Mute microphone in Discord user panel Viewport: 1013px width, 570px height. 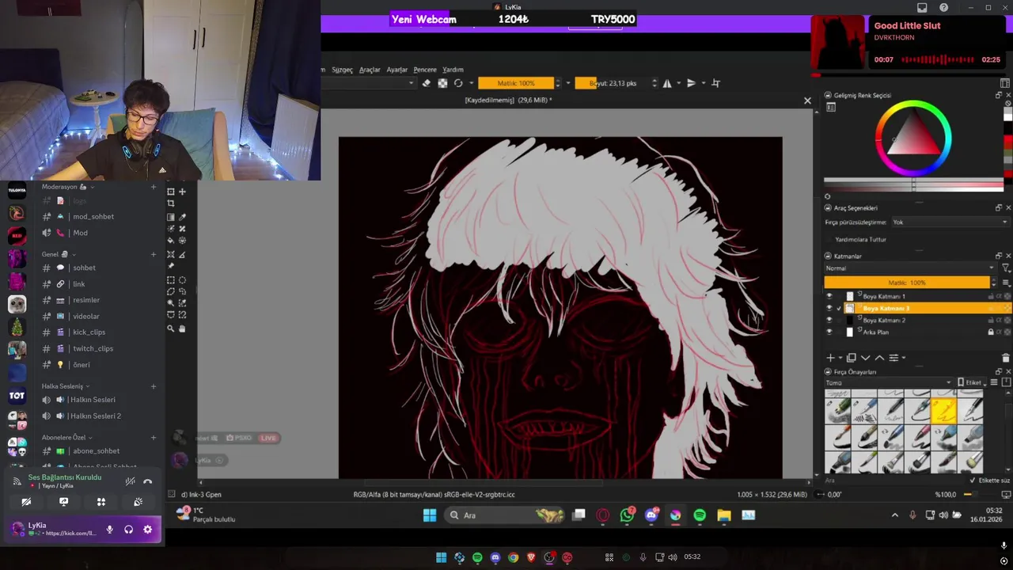coord(109,530)
